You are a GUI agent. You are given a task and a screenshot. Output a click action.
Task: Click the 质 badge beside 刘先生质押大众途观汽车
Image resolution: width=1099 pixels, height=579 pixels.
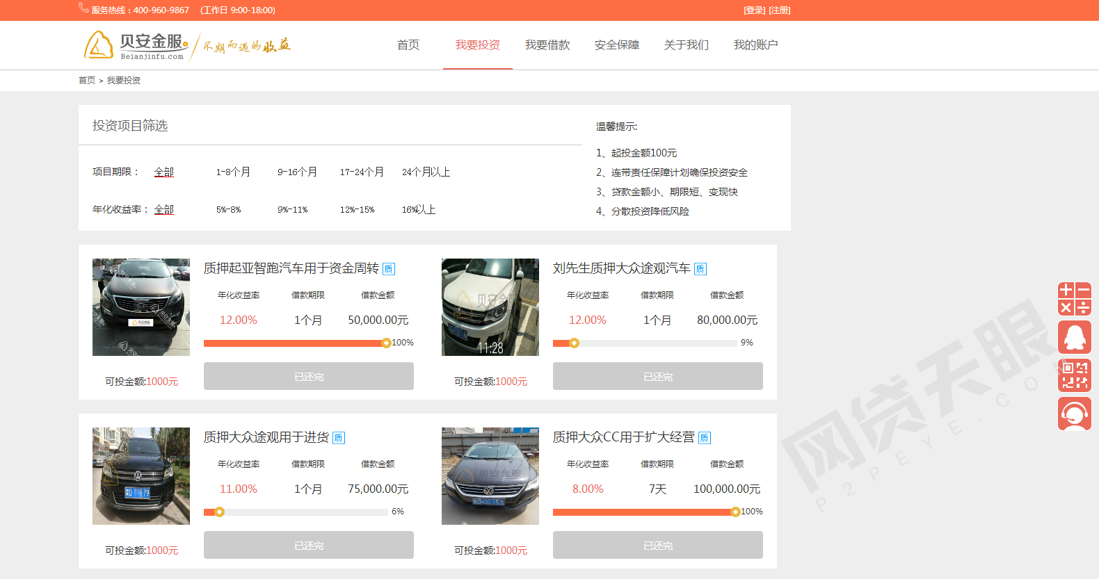tap(700, 269)
